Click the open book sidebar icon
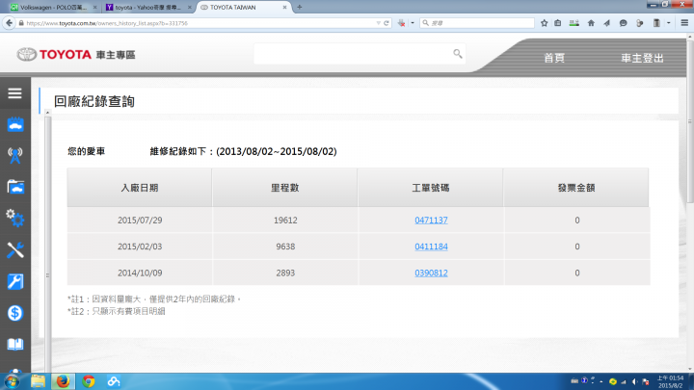This screenshot has height=390, width=694. pos(15,344)
